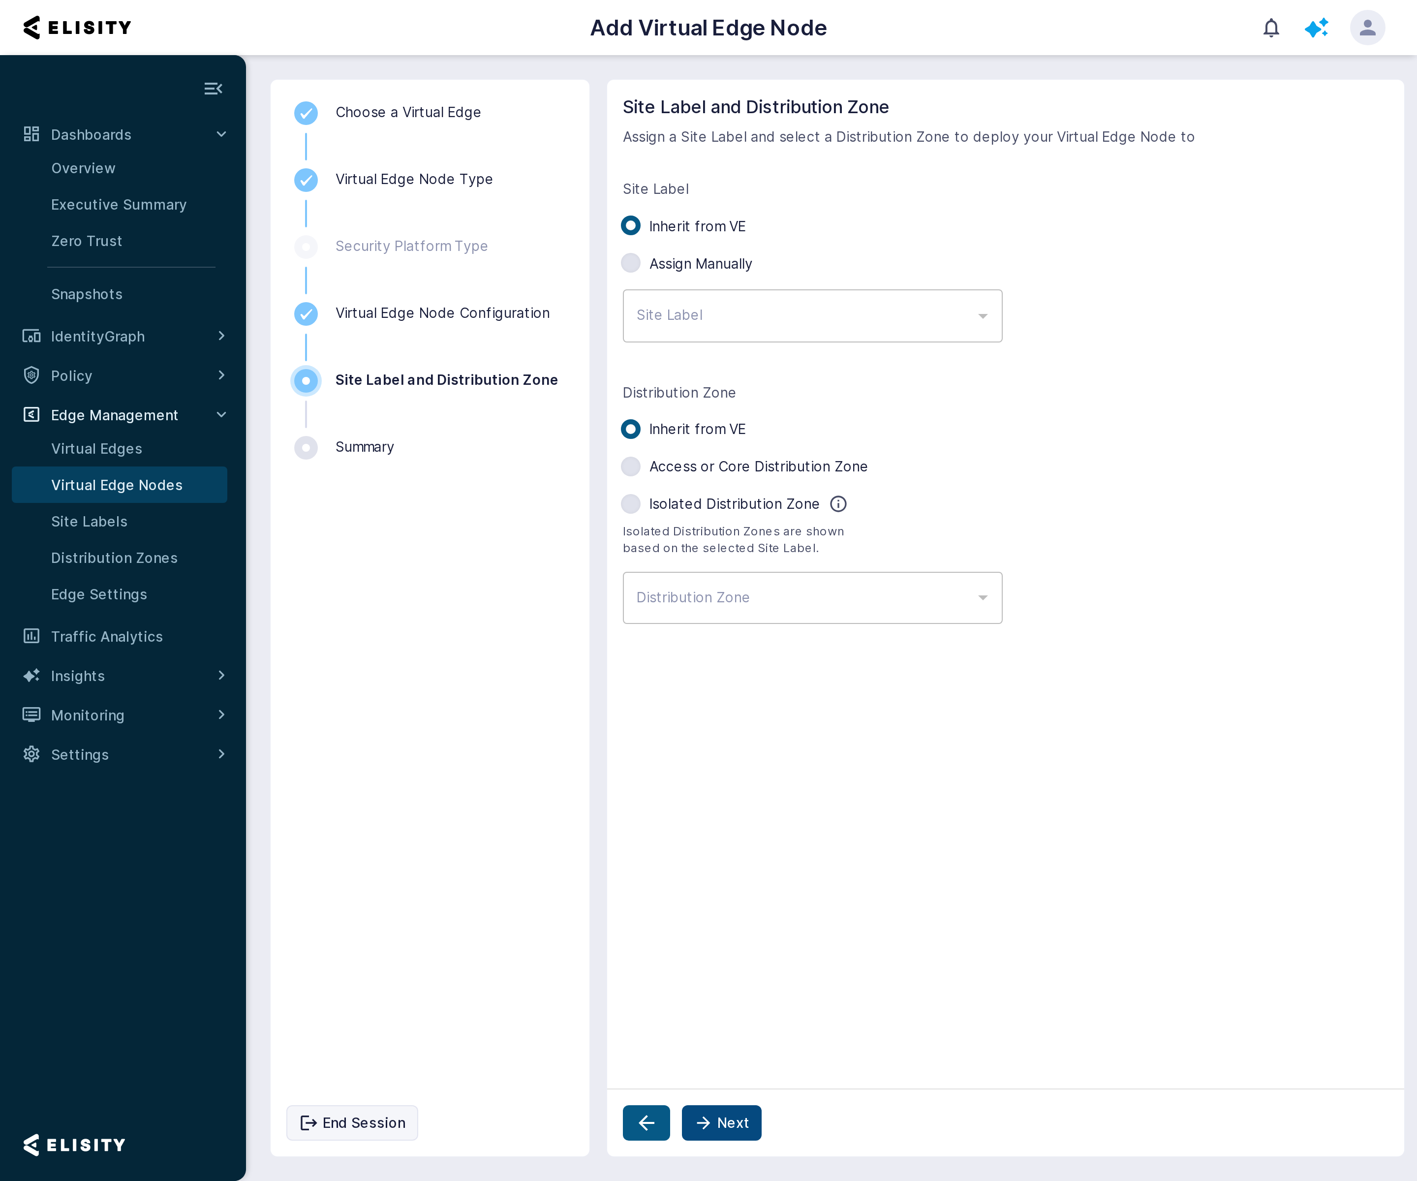
Task: Click the IdentityGraph icon
Action: coord(31,336)
